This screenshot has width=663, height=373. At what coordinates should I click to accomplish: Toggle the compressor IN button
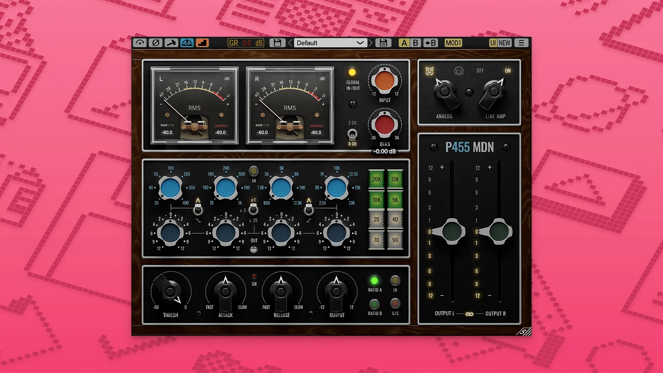tap(395, 281)
